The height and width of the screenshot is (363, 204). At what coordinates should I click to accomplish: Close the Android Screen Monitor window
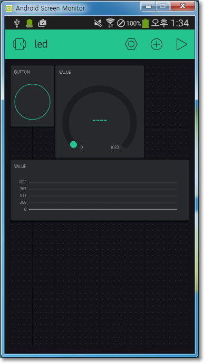[182, 6]
